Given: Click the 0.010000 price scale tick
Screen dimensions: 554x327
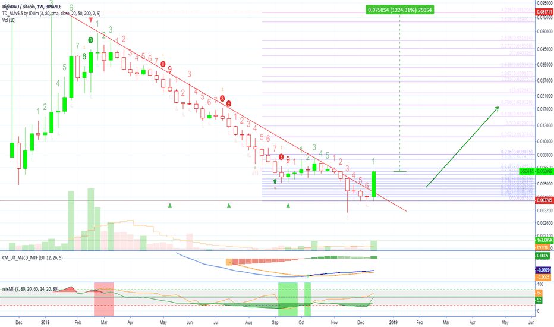Looking at the screenshot, I should pos(545,142).
